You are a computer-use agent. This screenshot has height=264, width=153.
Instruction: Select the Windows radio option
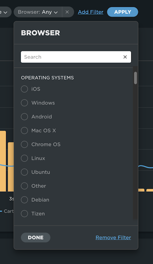24,103
